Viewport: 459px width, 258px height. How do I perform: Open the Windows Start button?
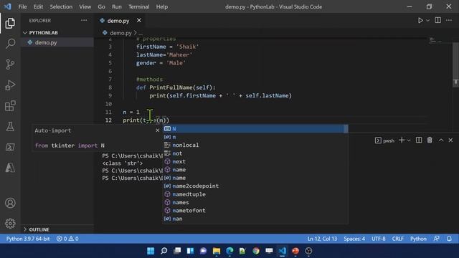tap(151, 251)
